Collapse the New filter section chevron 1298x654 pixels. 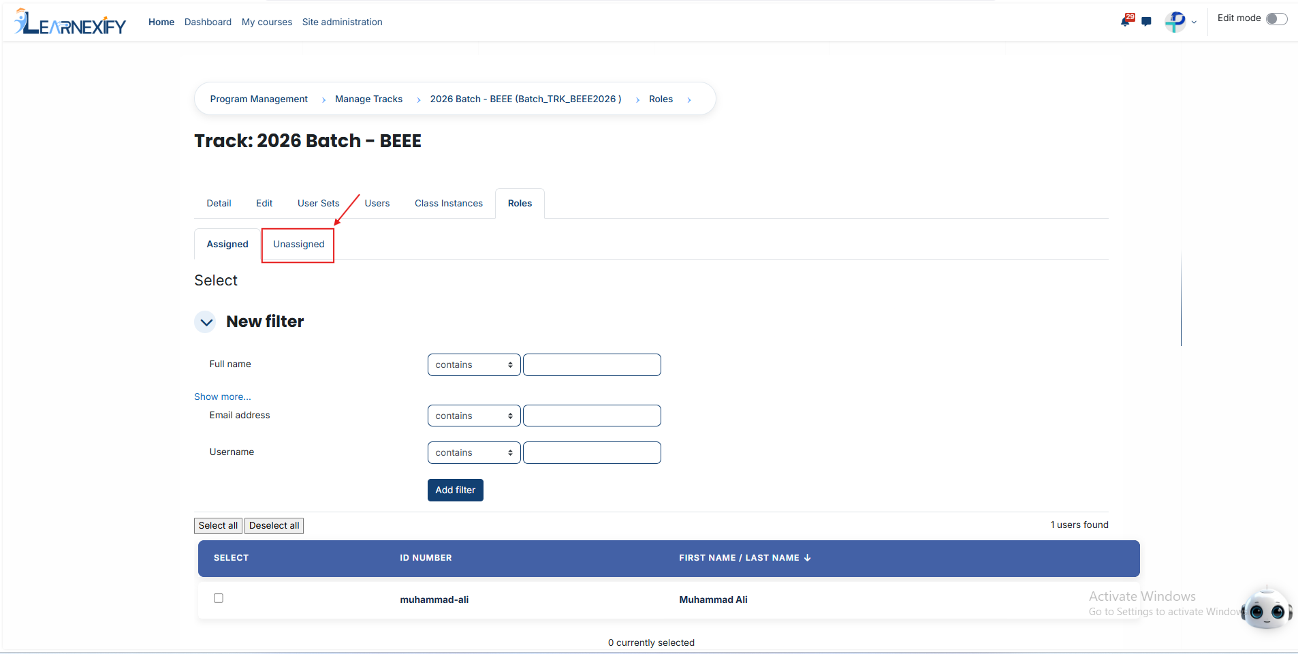coord(206,322)
